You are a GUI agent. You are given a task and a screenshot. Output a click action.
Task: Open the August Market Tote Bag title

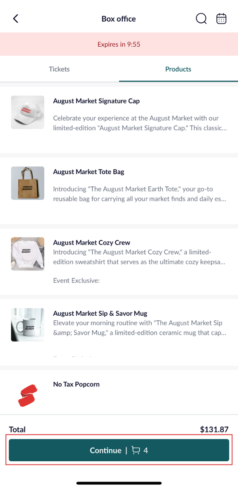click(89, 171)
